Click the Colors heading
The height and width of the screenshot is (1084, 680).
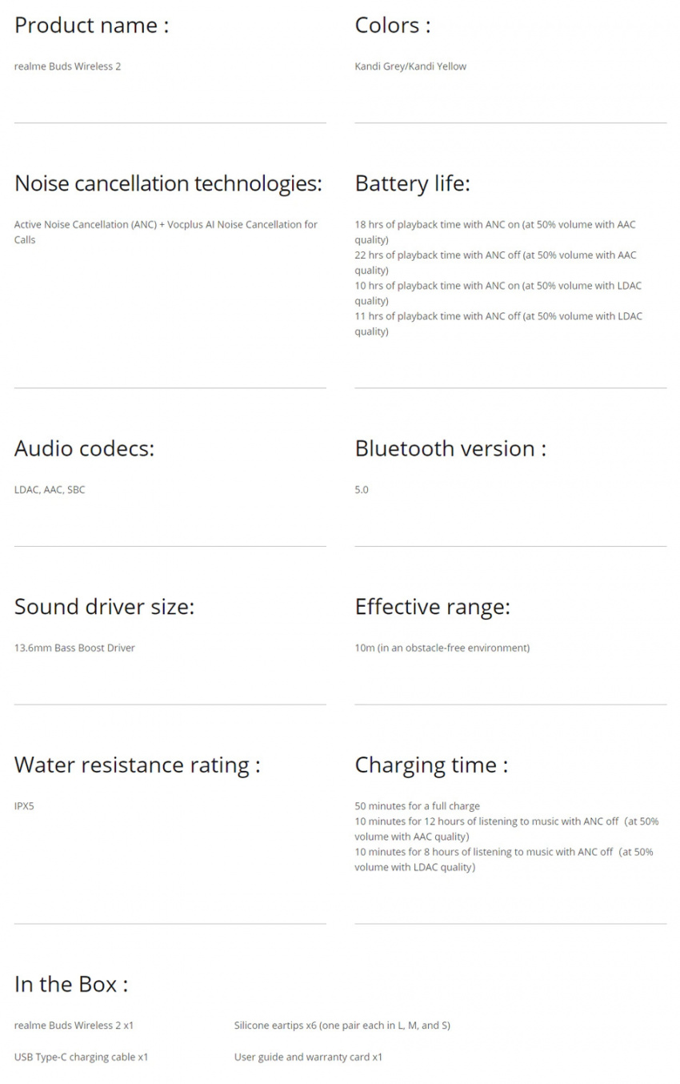[x=393, y=25]
